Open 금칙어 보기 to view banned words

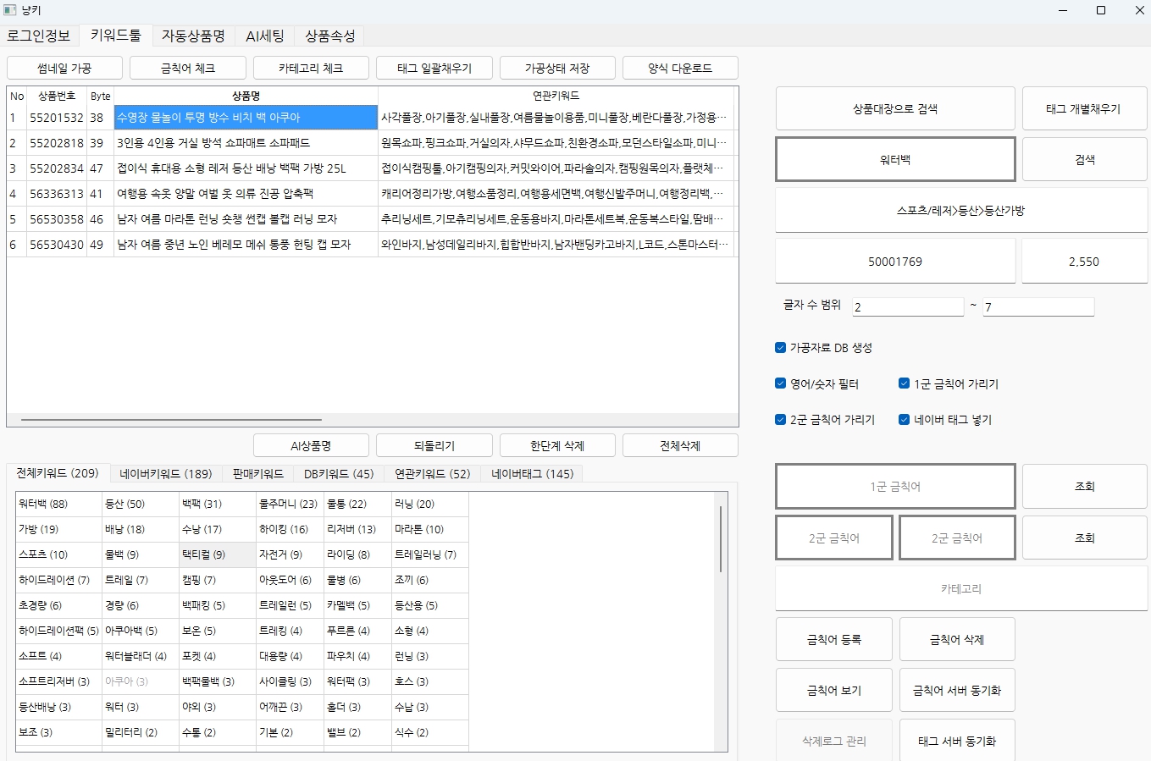coord(833,690)
